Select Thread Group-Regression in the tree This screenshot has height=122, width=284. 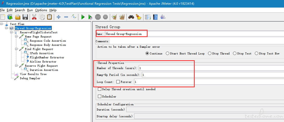pos(33,28)
